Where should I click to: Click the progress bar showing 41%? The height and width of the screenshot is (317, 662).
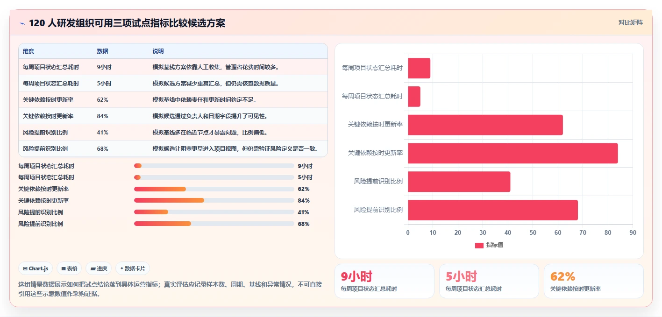tap(214, 212)
